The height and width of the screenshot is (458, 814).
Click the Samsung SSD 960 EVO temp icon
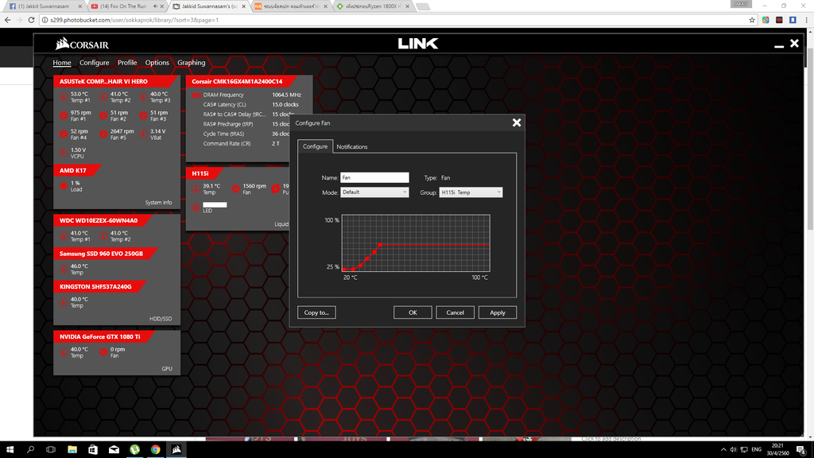pos(64,269)
